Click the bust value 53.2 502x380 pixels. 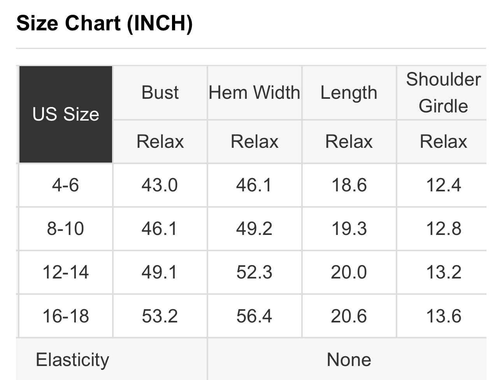(x=160, y=316)
